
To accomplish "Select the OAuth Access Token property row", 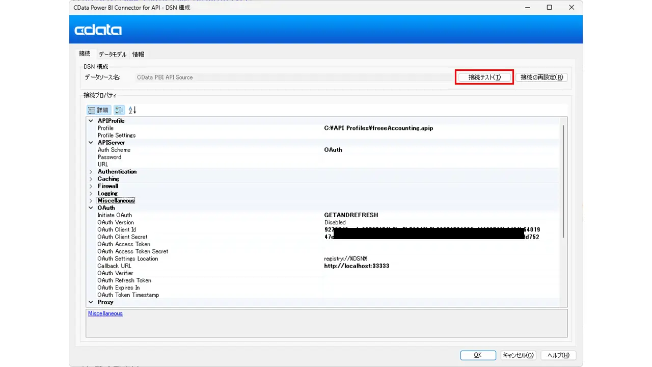I will [323, 244].
